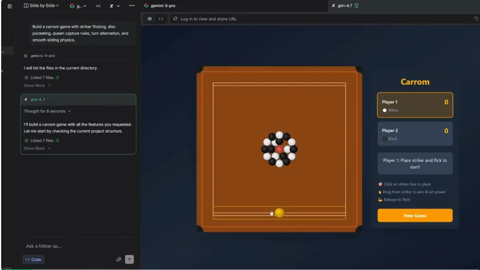Open the Z model selector dropdown
This screenshot has height=270, width=480.
tap(115, 6)
